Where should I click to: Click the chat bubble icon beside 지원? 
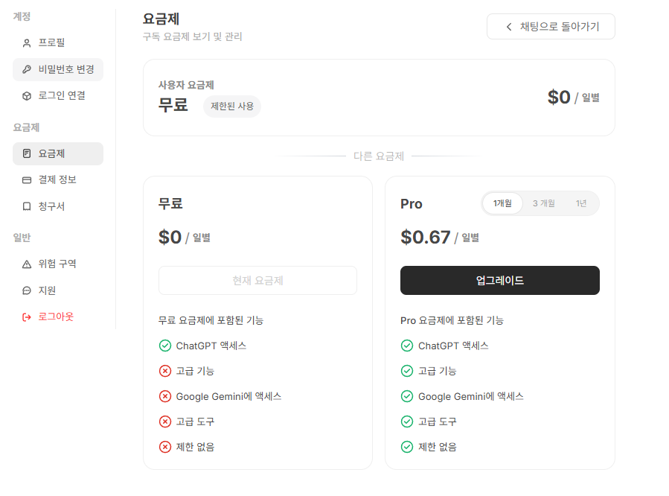(x=27, y=290)
